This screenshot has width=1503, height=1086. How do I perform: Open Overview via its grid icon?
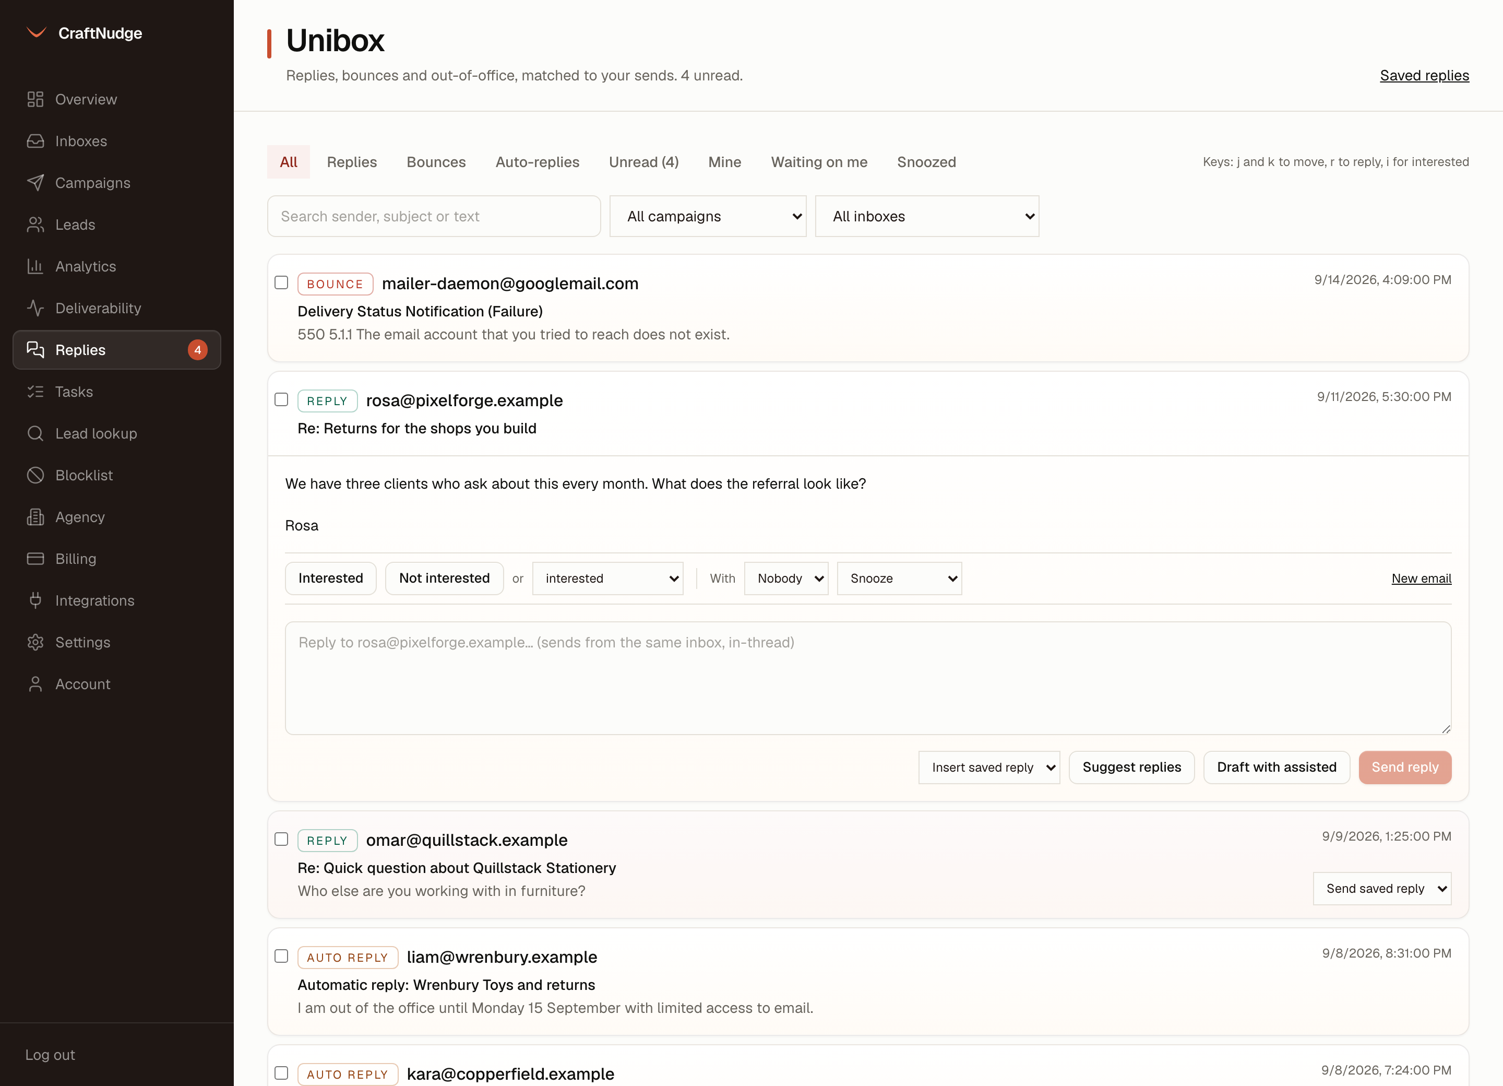tap(35, 99)
